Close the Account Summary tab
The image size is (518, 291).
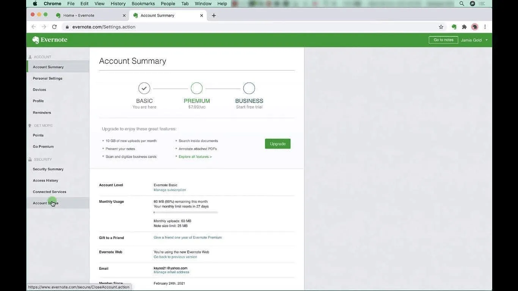pos(201,16)
